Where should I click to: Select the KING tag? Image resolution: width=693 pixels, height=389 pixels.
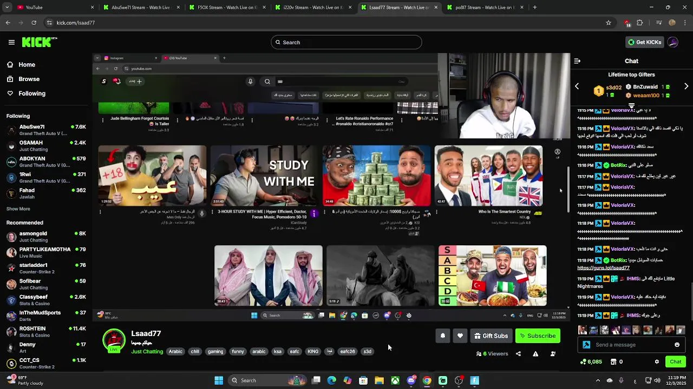313,352
